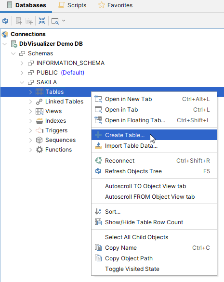The image size is (224, 282).
Task: Select the Sequences label
Action: point(60,140)
